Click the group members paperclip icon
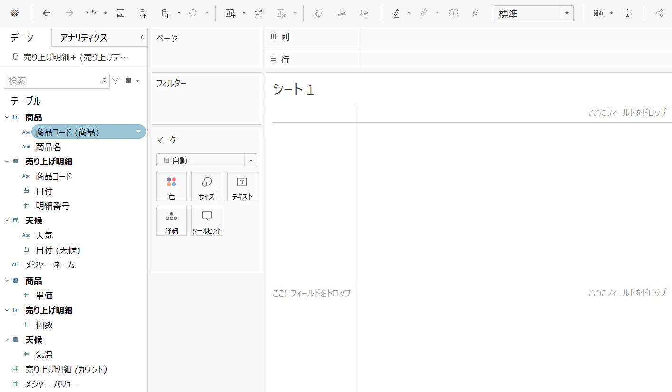 click(x=423, y=13)
